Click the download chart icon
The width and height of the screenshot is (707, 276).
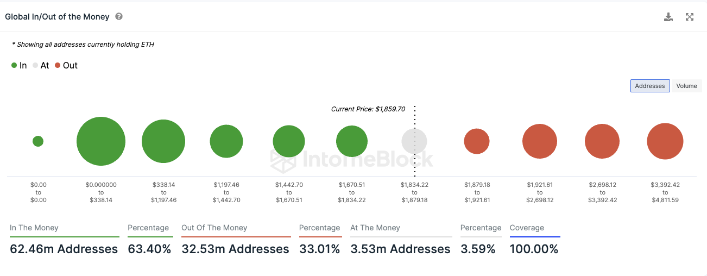click(668, 17)
